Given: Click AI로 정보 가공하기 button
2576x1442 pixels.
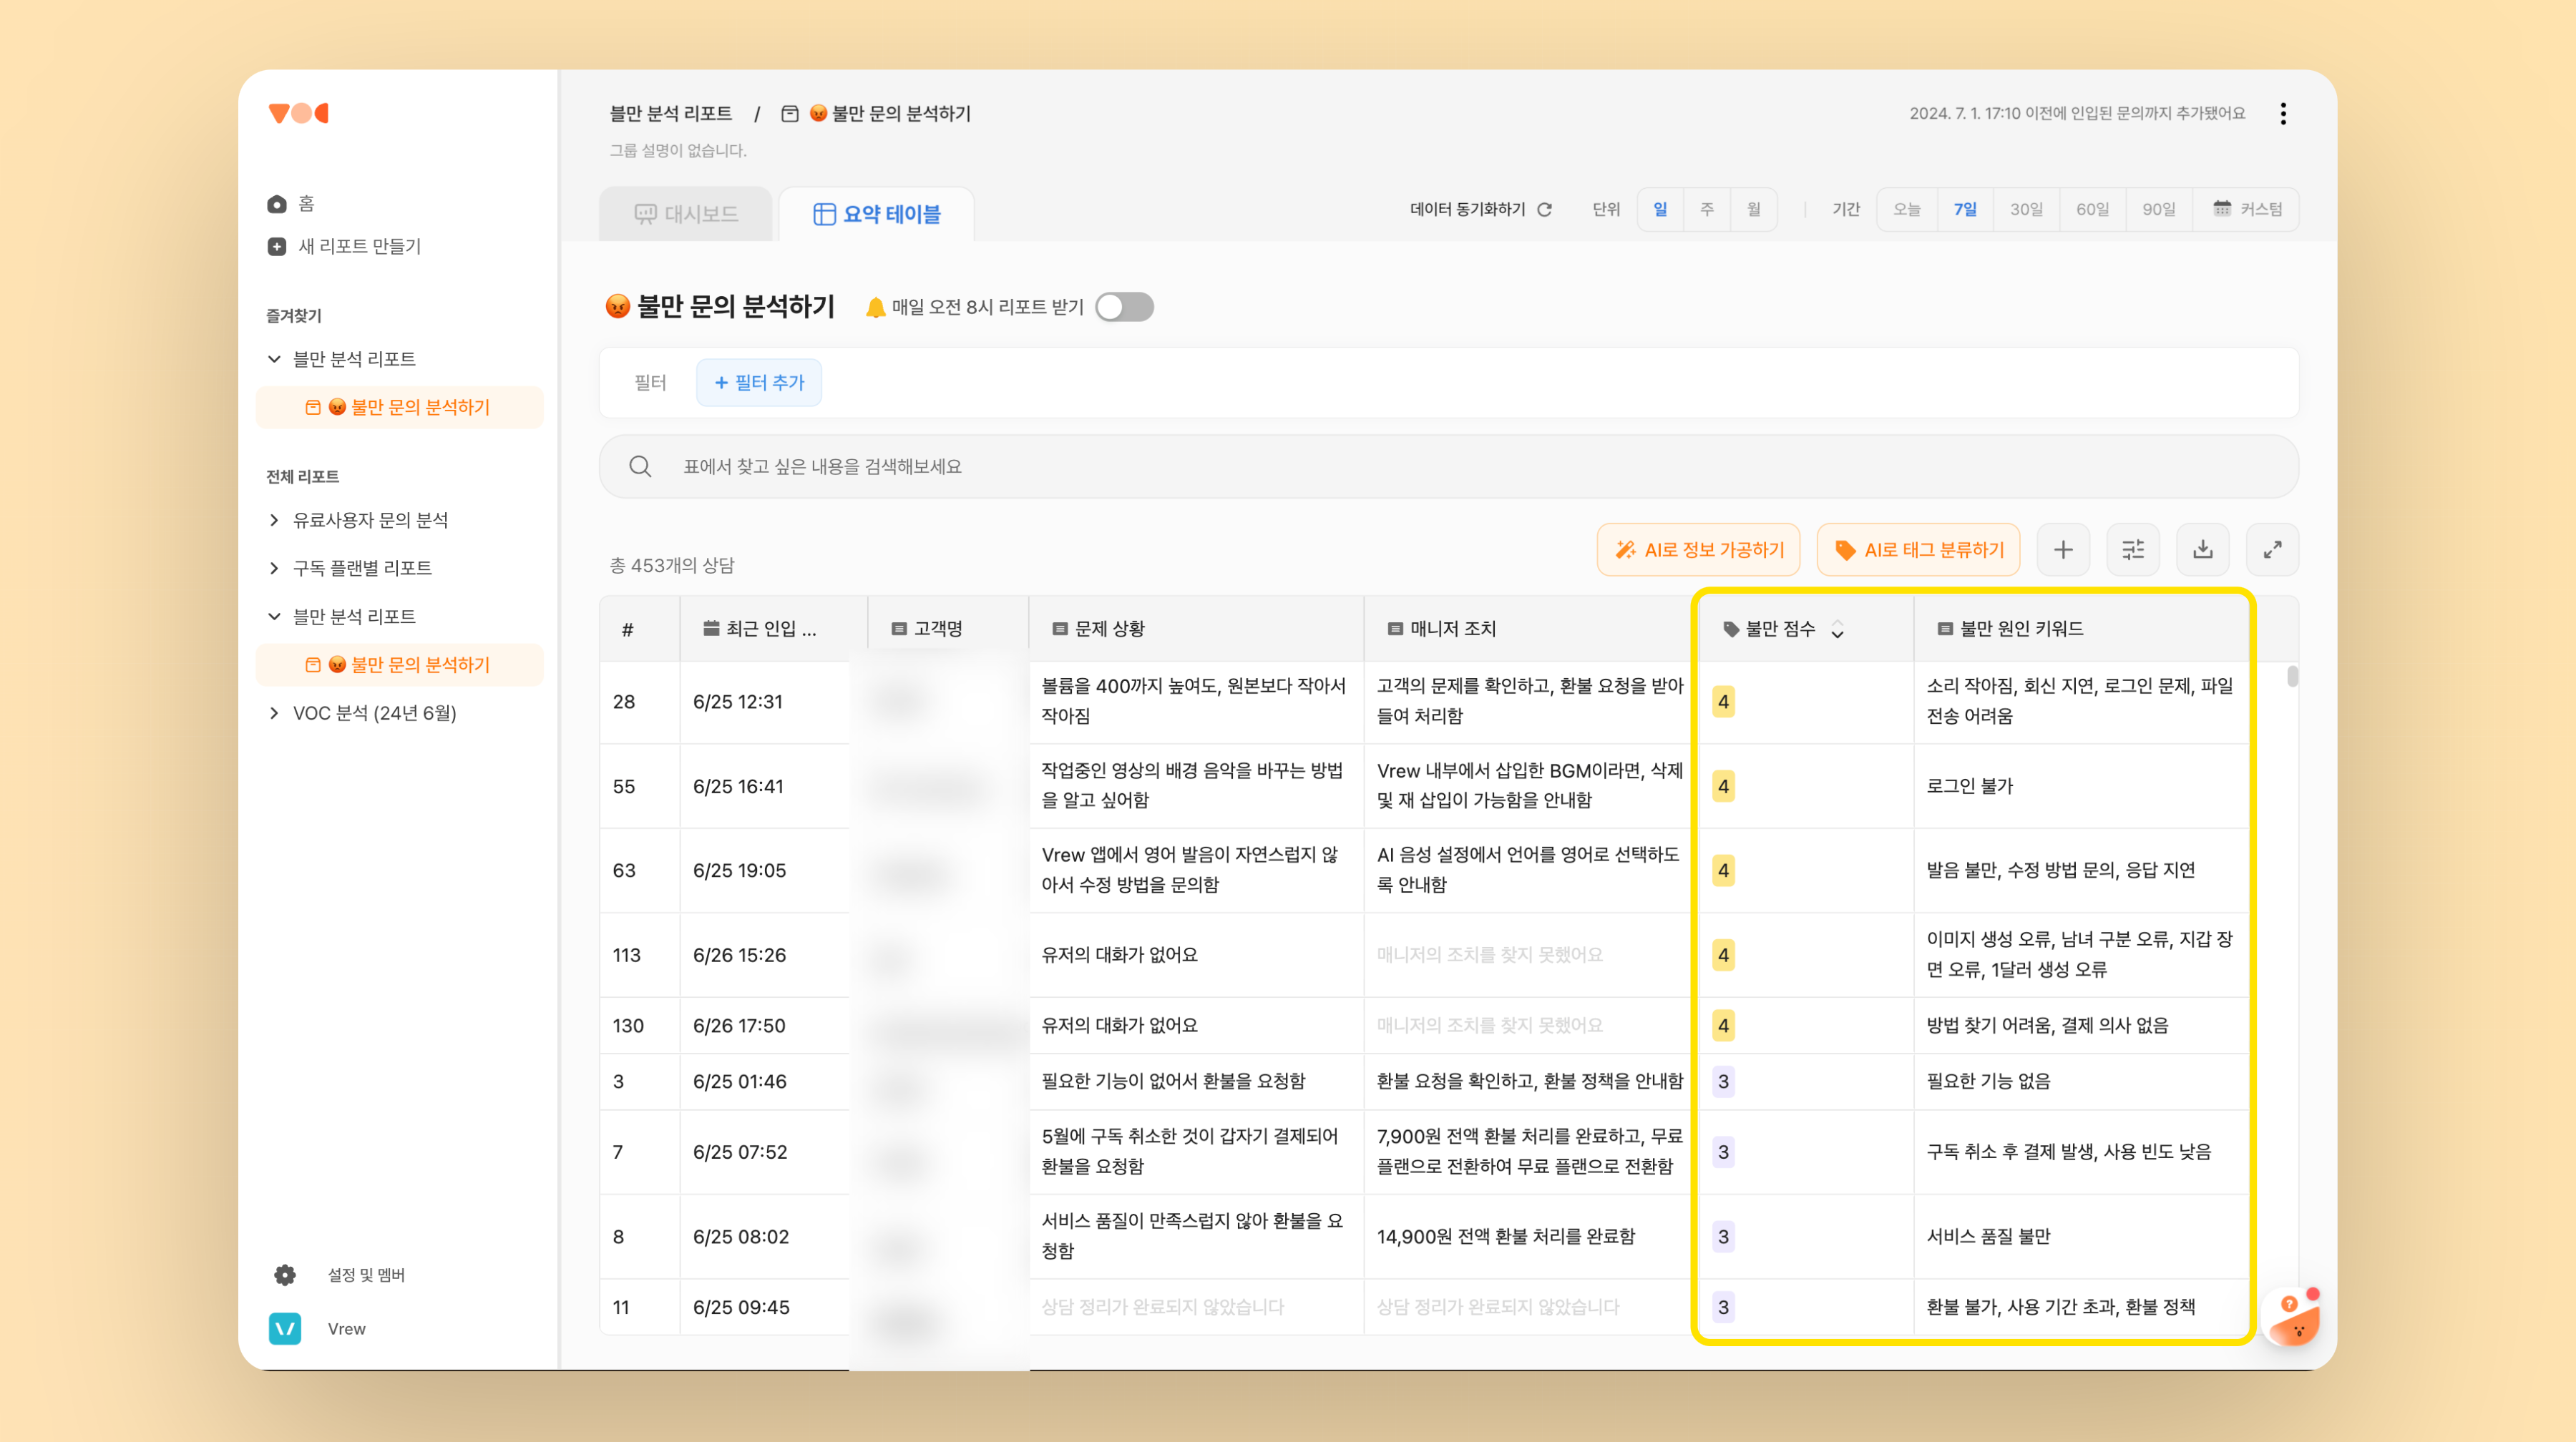Looking at the screenshot, I should coord(1698,549).
